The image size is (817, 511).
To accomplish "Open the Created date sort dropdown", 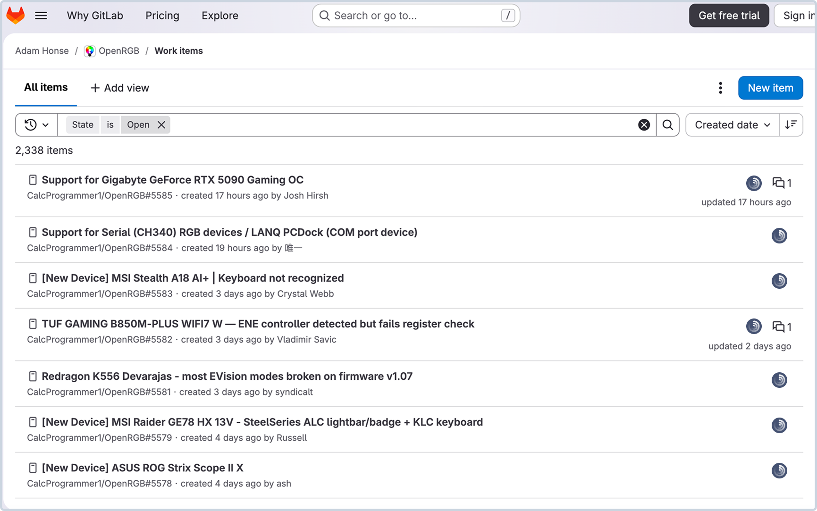I will (732, 125).
